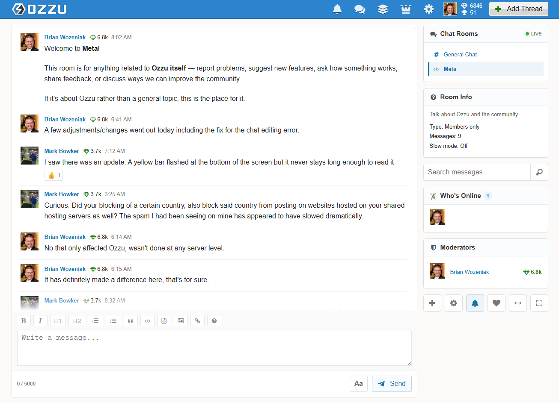Open the formatting help question mark
The width and height of the screenshot is (559, 403).
214,321
